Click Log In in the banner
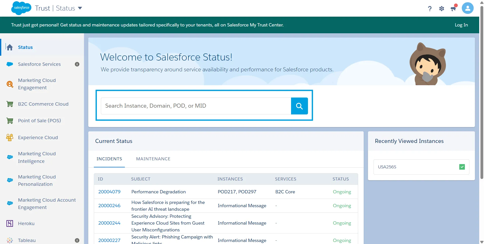Viewport: 484px width, 244px height. tap(461, 25)
